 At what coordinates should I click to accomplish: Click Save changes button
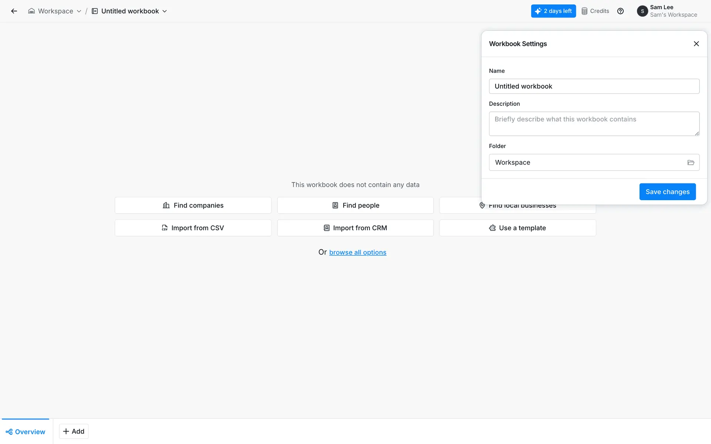coord(667,192)
